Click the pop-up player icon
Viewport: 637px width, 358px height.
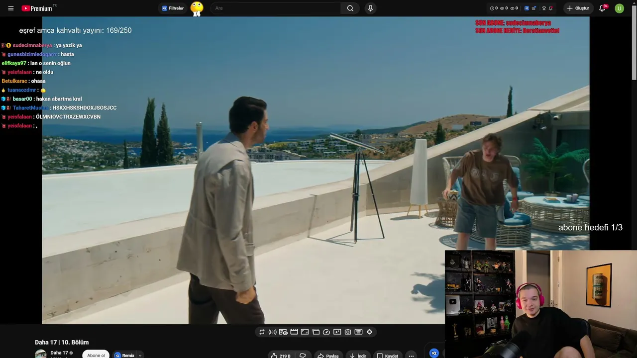[x=316, y=332]
